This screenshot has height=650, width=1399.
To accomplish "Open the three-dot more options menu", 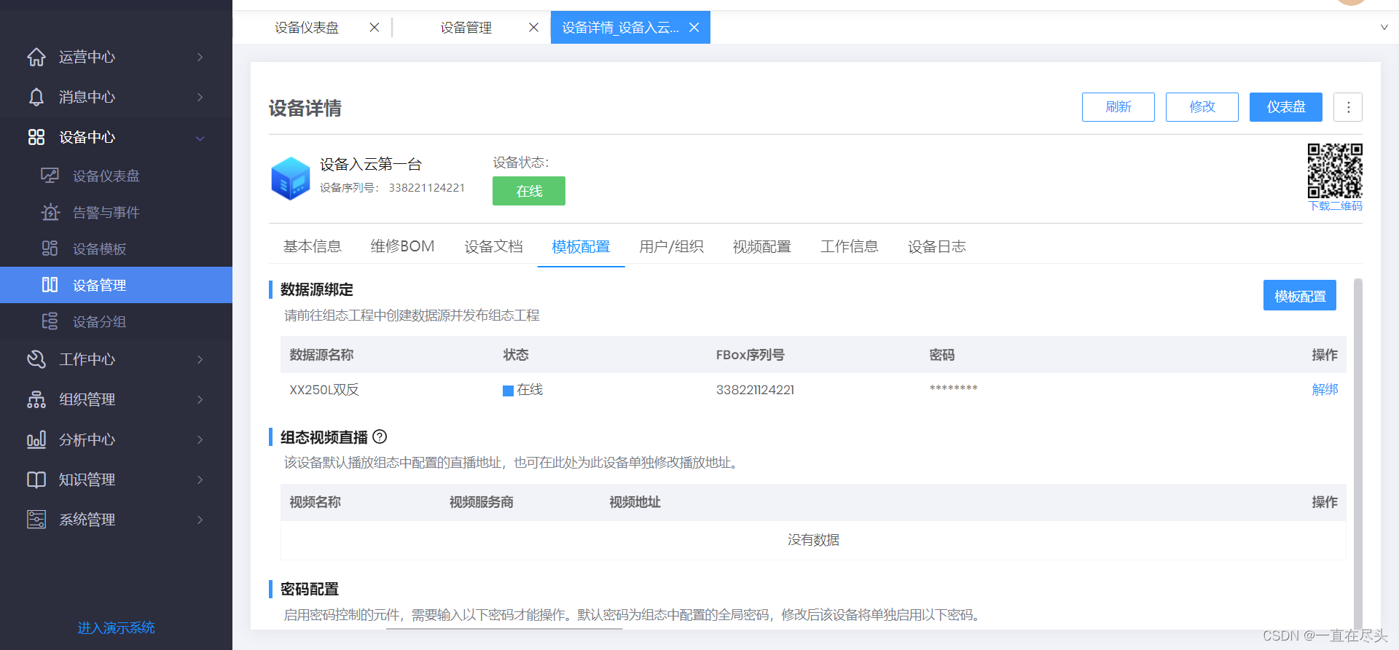I will [x=1348, y=107].
